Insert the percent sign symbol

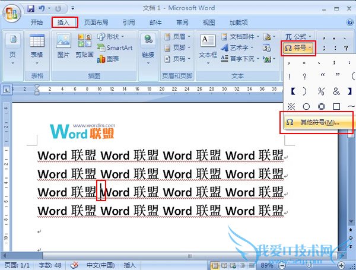(x=321, y=91)
